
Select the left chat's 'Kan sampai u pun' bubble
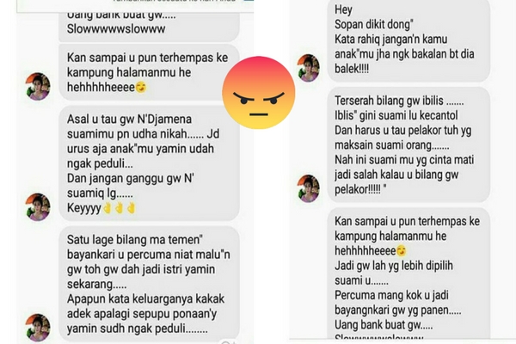[149, 72]
